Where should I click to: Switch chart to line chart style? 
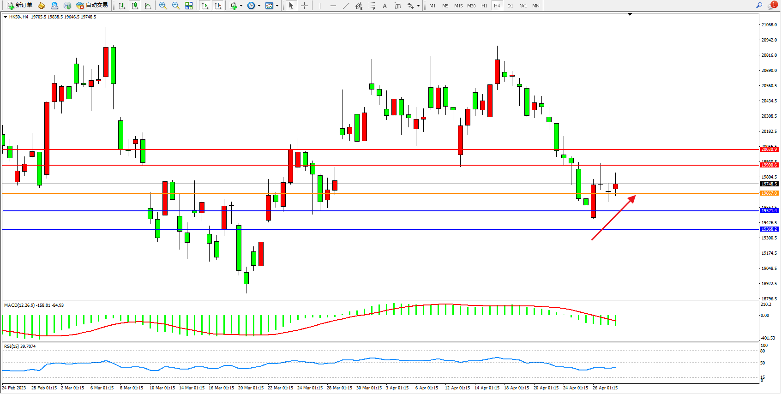148,6
